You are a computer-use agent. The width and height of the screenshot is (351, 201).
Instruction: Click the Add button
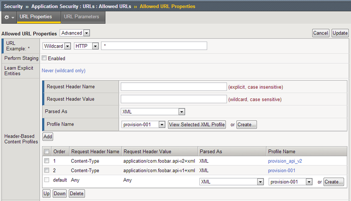point(47,137)
